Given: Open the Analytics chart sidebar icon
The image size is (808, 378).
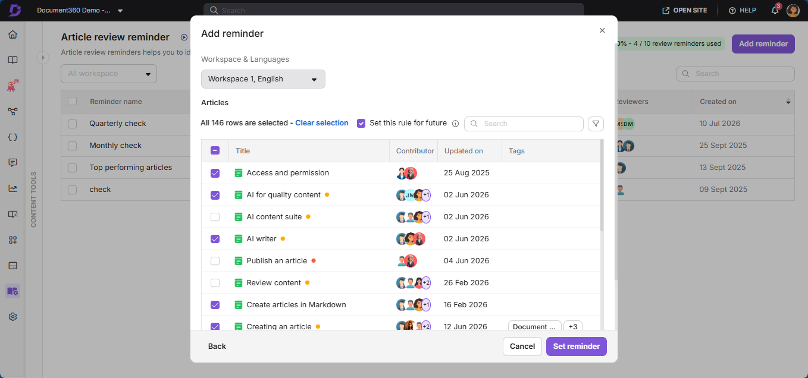Looking at the screenshot, I should [12, 188].
